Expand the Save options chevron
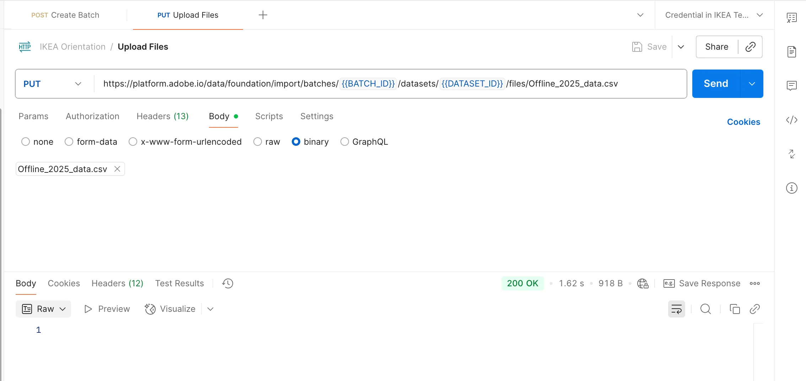Screen dimensions: 806x381 click(x=681, y=47)
